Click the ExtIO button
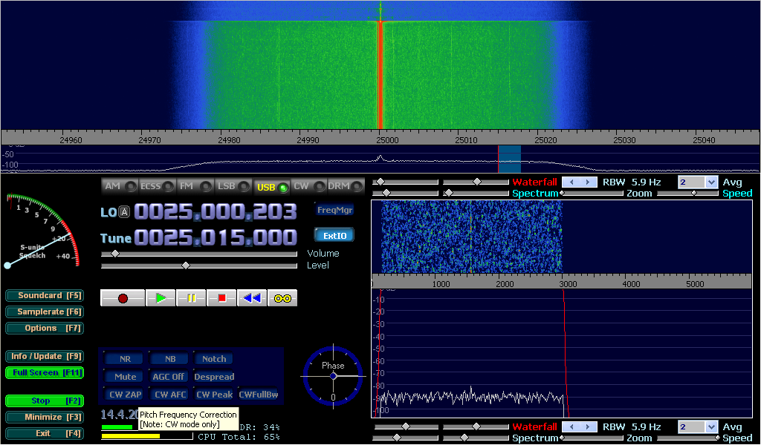This screenshot has height=445, width=761. [334, 235]
